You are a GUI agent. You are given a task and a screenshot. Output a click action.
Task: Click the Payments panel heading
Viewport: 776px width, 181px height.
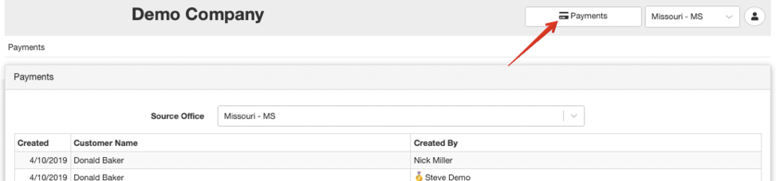pos(33,77)
